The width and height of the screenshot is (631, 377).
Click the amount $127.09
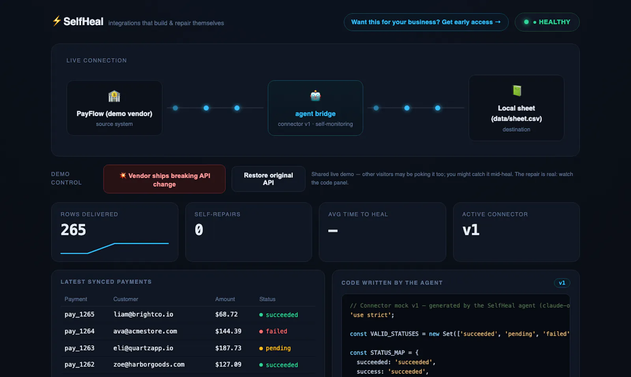pyautogui.click(x=228, y=365)
